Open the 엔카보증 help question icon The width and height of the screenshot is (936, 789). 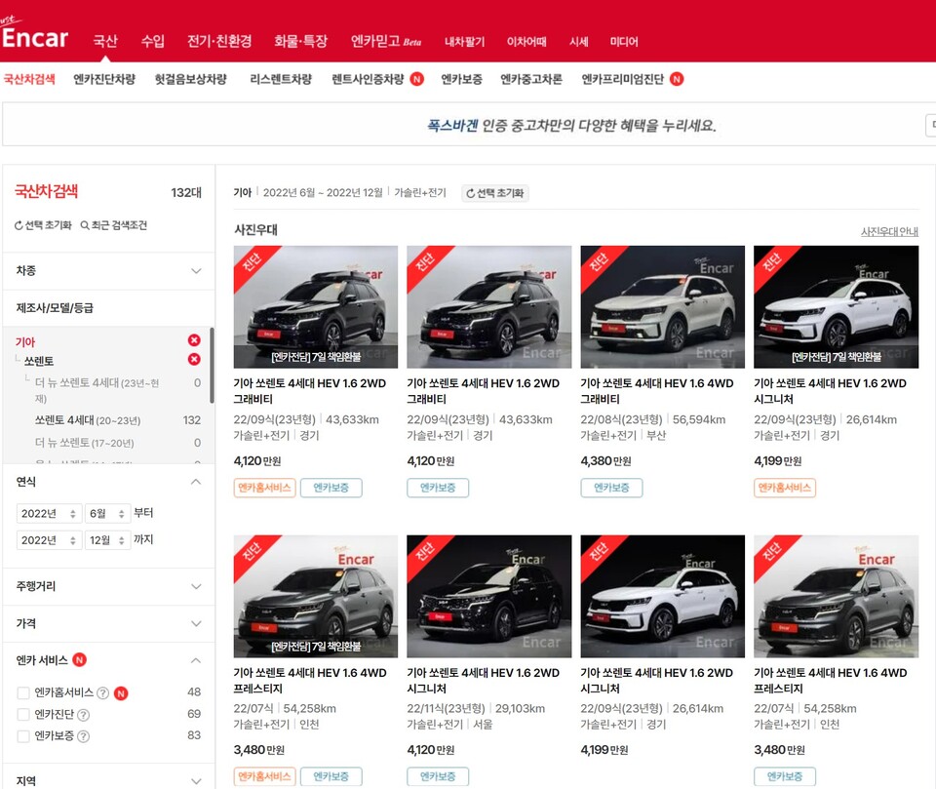click(84, 736)
